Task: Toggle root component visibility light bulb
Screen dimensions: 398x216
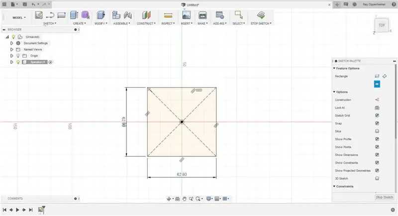Action: point(13,37)
